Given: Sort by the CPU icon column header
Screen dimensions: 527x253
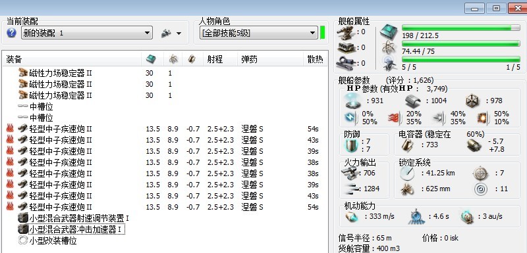Looking at the screenshot, I should coord(152,59).
